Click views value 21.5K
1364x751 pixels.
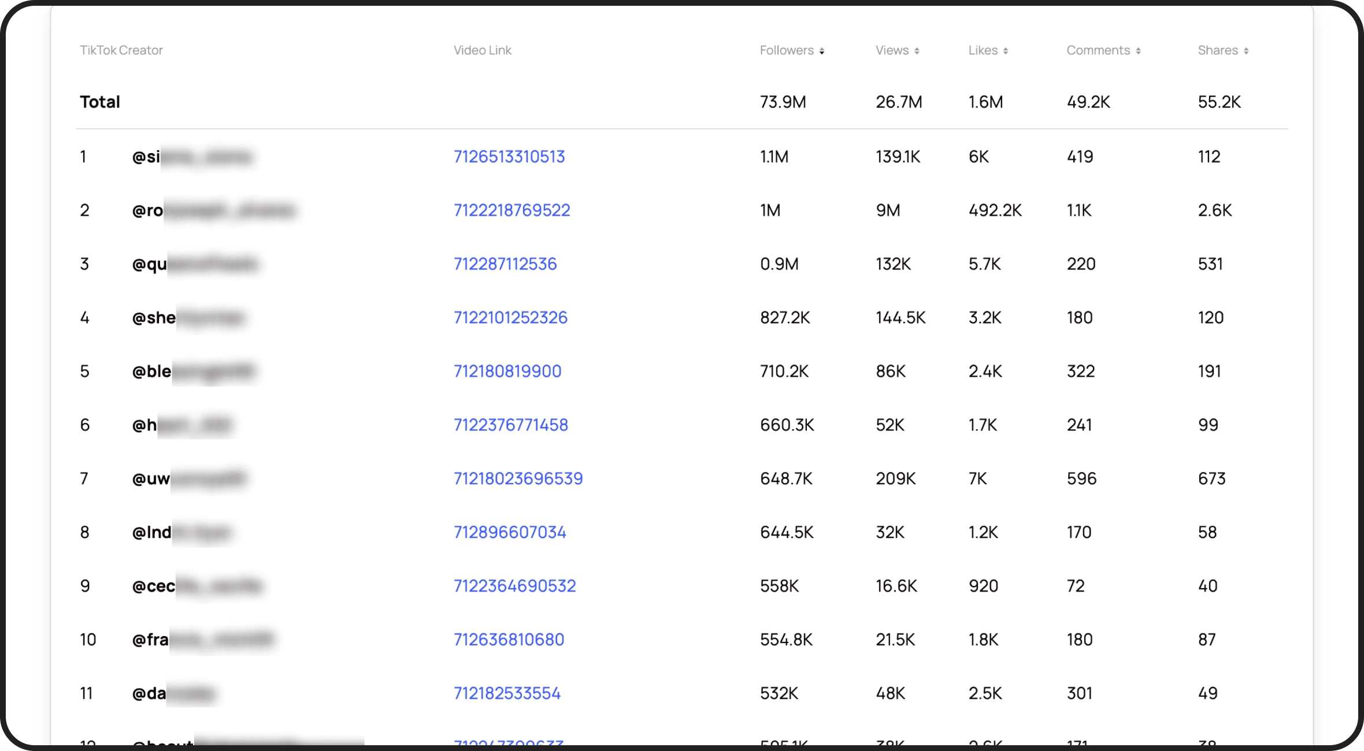895,640
